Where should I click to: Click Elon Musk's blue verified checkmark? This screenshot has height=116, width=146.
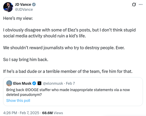tap(34, 83)
